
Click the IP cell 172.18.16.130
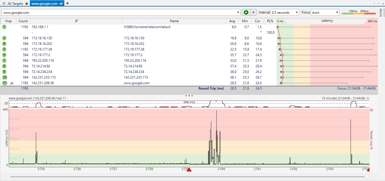coord(42,38)
